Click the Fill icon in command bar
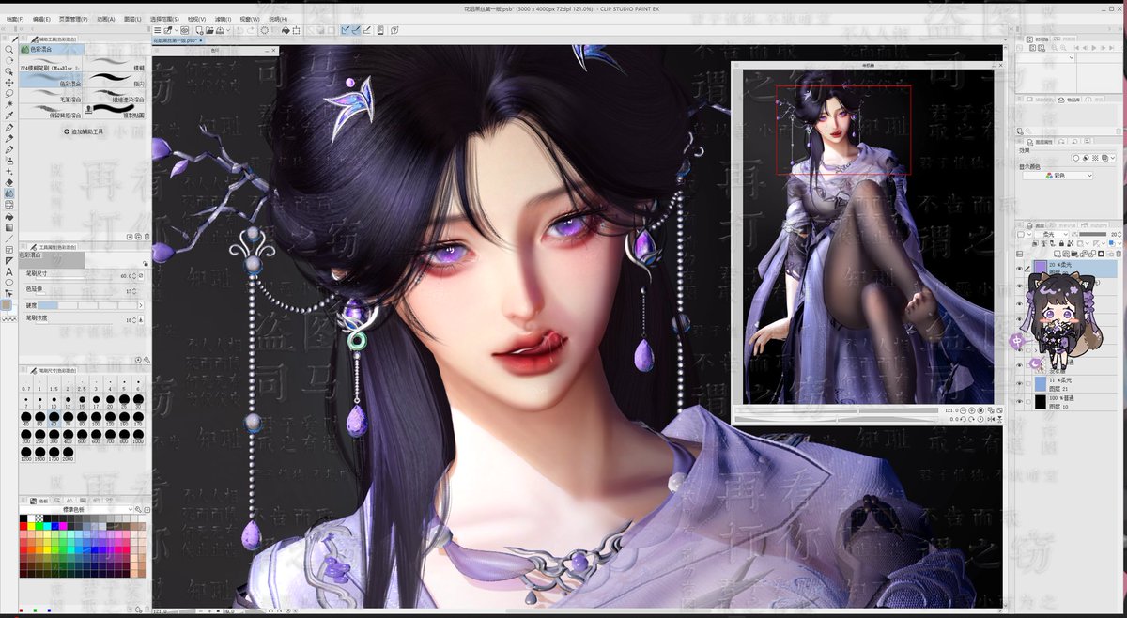The image size is (1127, 618). pyautogui.click(x=286, y=30)
